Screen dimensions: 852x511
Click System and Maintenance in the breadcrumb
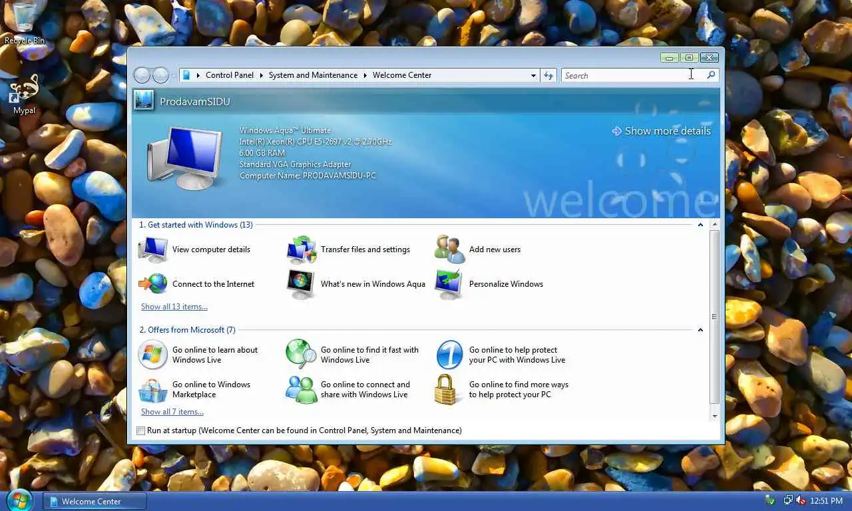[313, 75]
